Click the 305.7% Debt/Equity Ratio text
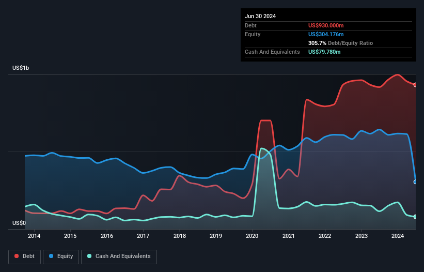Screen dimensions: 424x272 coord(340,43)
